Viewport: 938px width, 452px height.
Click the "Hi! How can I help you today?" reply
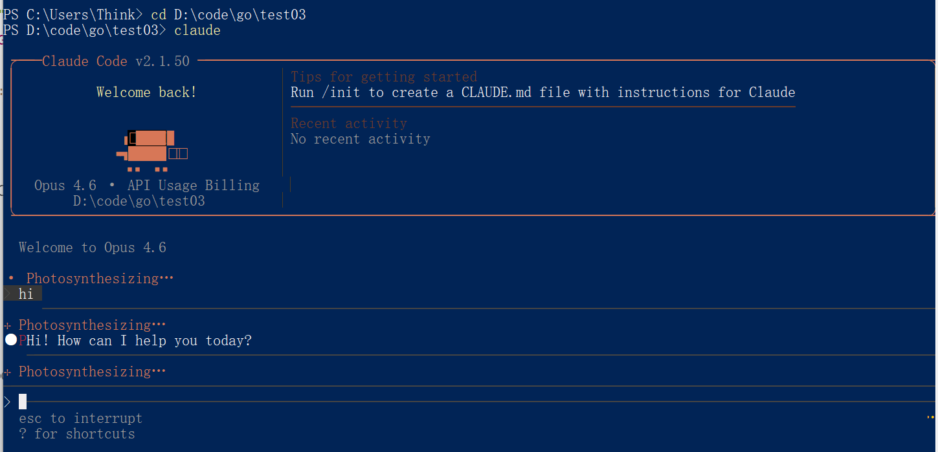point(139,341)
